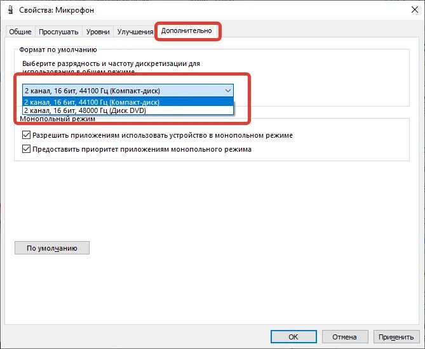The image size is (425, 349).
Task: Click the microphone icon in the title bar
Action: (x=11, y=10)
